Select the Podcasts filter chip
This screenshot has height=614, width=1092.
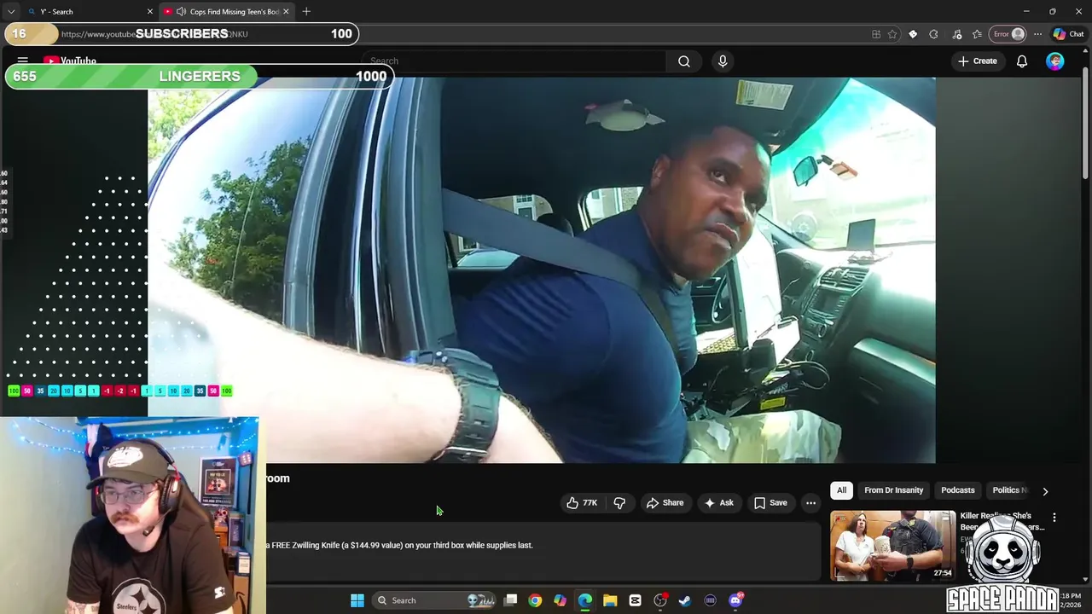click(957, 490)
